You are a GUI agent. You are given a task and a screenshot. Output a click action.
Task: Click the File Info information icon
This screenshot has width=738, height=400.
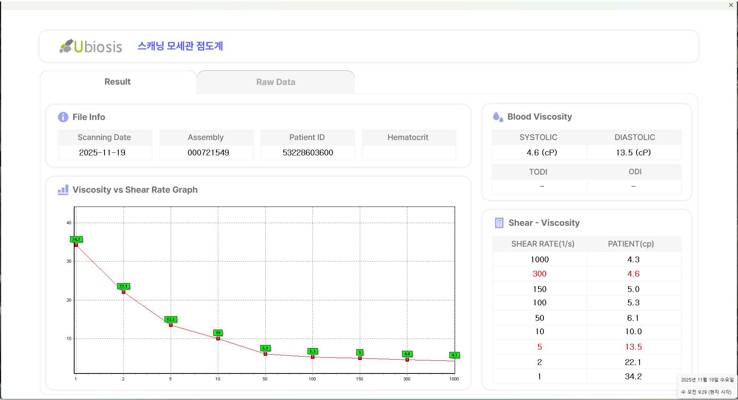tap(63, 117)
